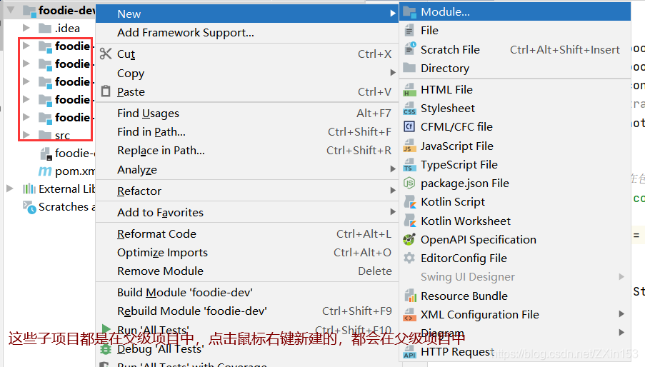This screenshot has width=645, height=367.
Task: Click the Scratch File icon
Action: (x=410, y=49)
